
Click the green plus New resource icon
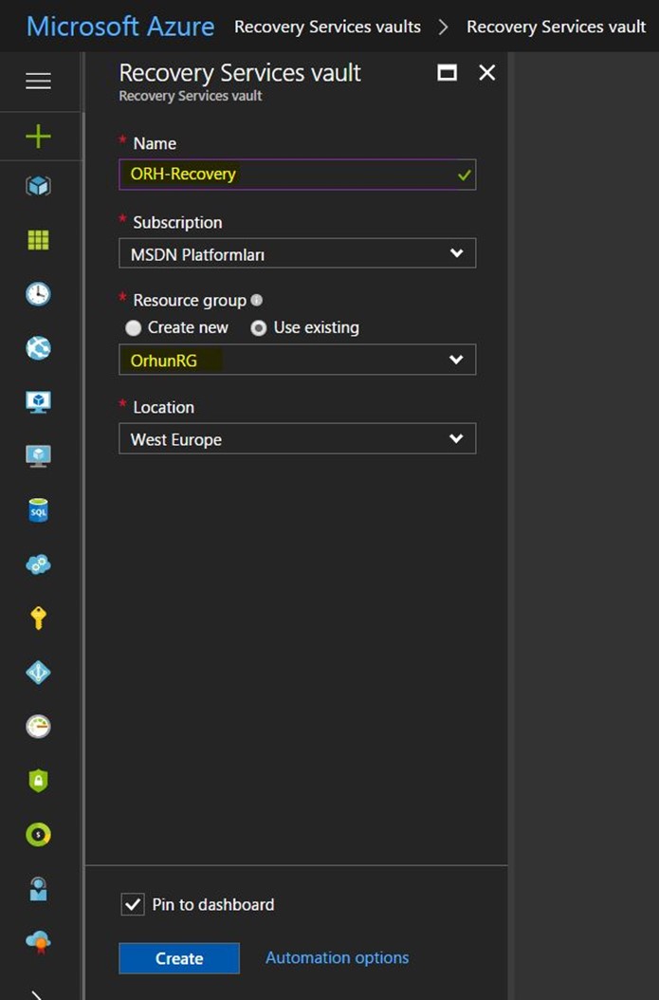38,137
